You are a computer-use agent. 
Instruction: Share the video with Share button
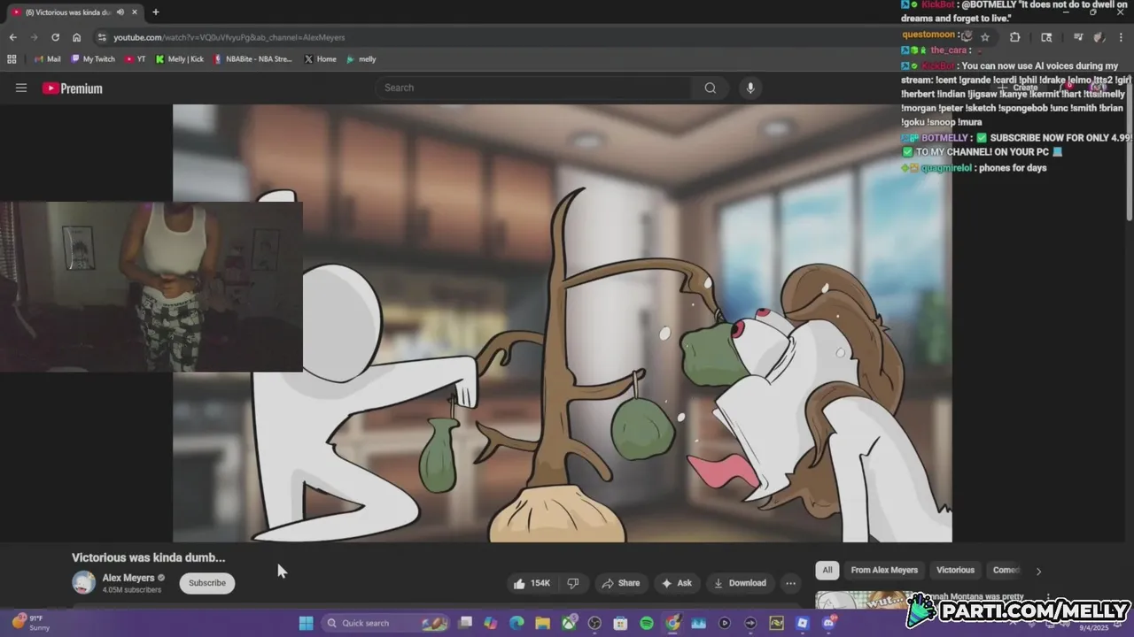coord(620,583)
